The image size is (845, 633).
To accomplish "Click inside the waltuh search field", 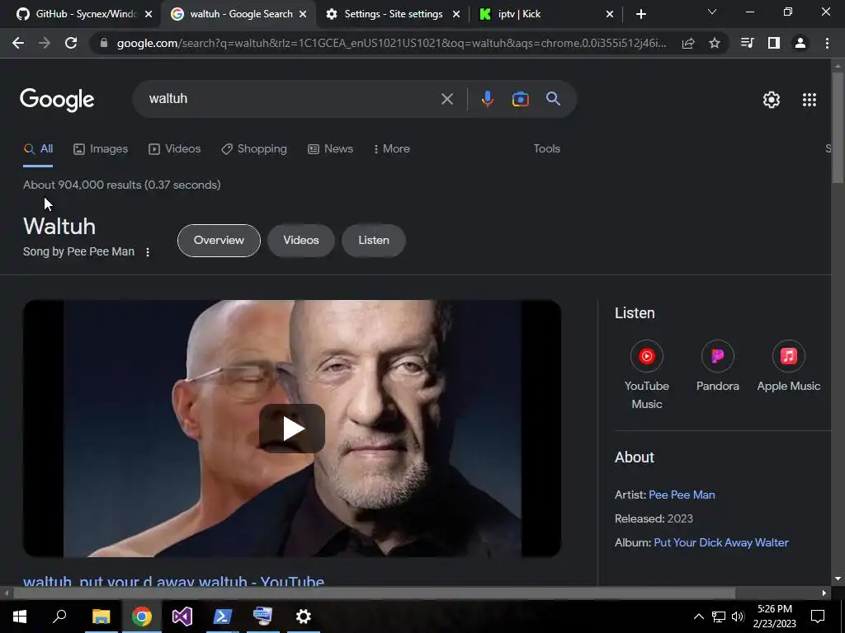I will coord(291,99).
